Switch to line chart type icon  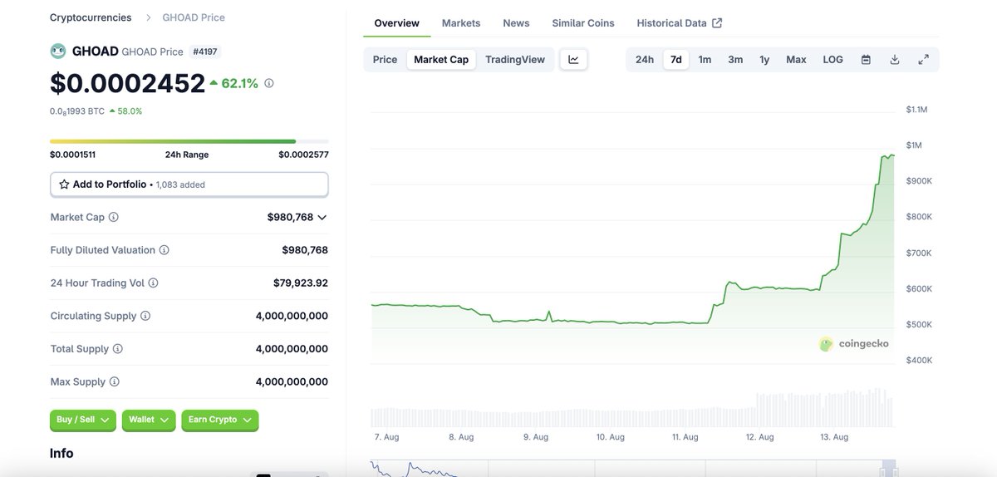point(573,60)
